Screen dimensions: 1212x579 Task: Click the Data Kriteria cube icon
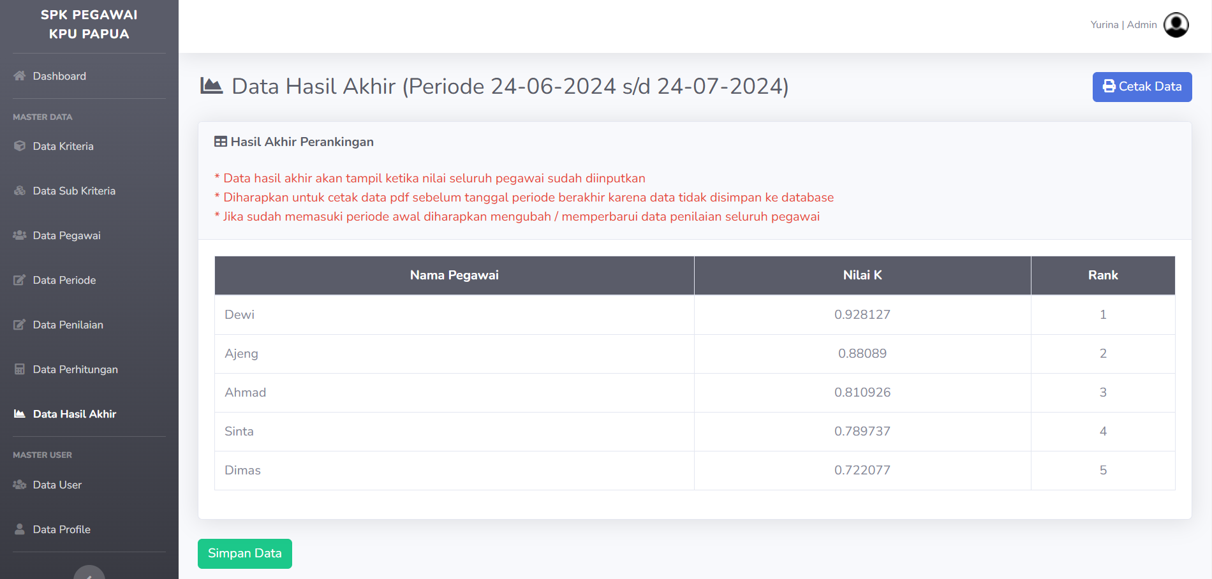point(20,146)
